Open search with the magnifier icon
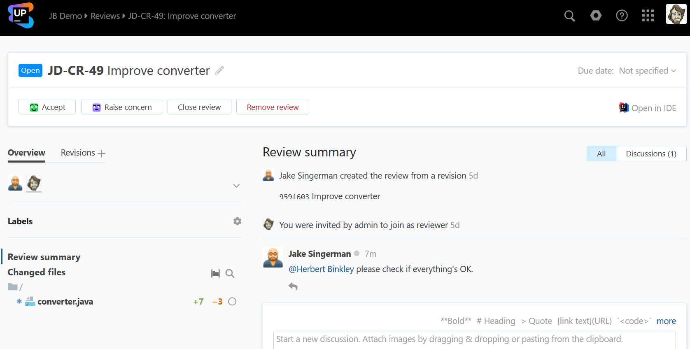This screenshot has width=690, height=349. (569, 16)
